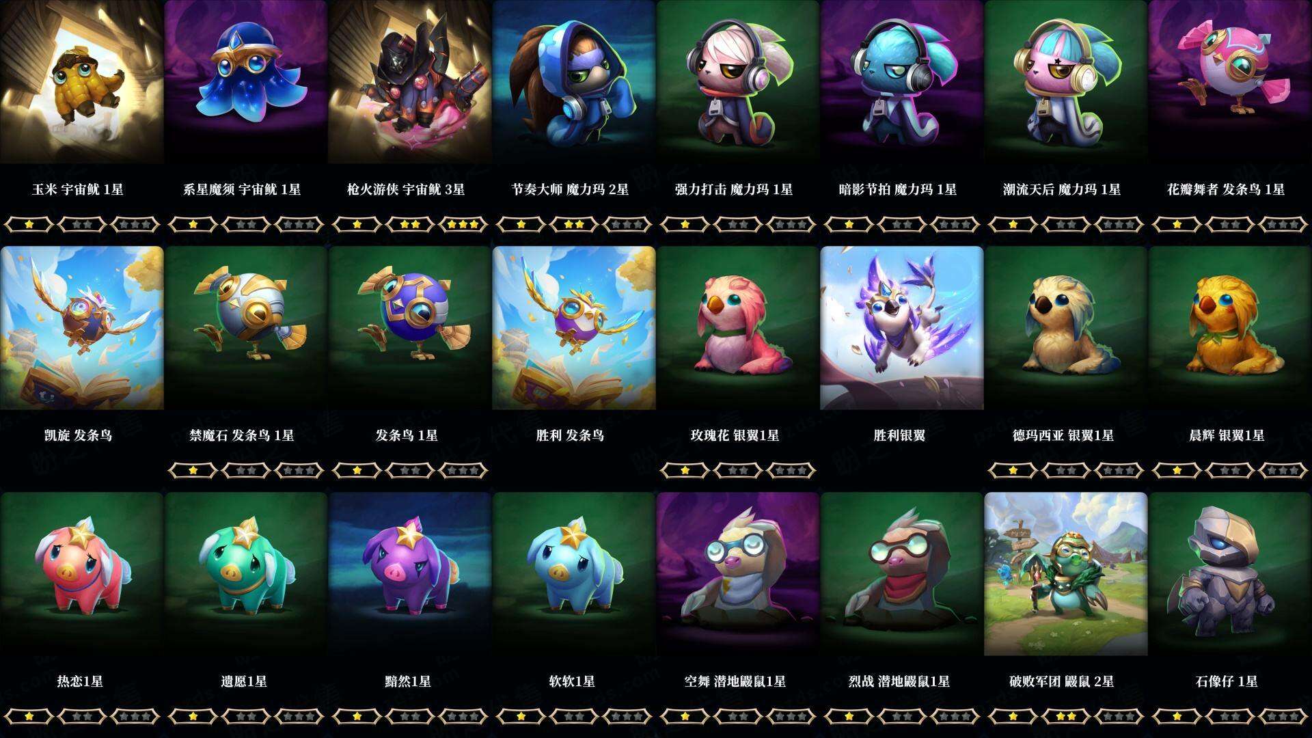The height and width of the screenshot is (738, 1312).
Task: Select the 德玛西亚 银翼 beige bird portrait
Action: pyautogui.click(x=1066, y=328)
